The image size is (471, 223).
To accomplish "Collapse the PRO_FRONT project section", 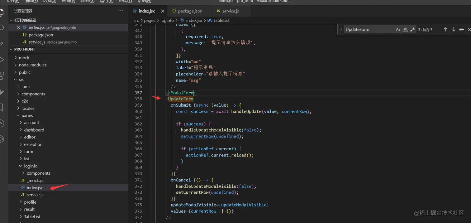I will (x=25, y=49).
